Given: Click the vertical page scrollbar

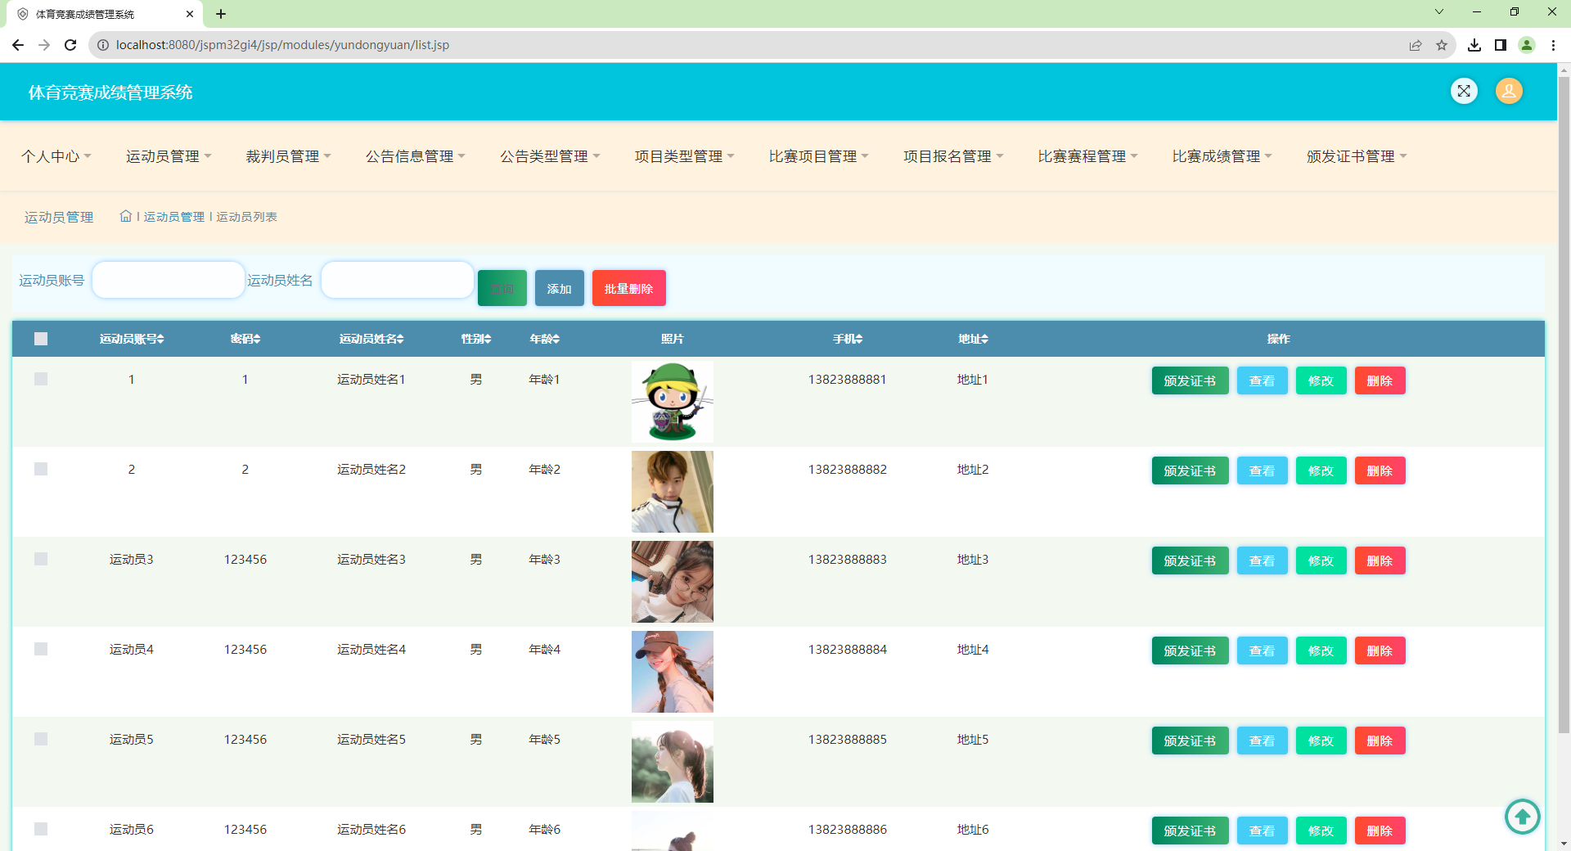Looking at the screenshot, I should point(1564,405).
